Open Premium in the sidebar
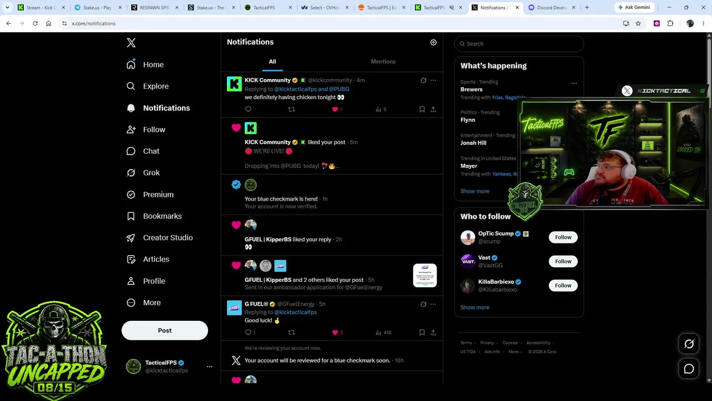The width and height of the screenshot is (712, 401). (x=150, y=194)
